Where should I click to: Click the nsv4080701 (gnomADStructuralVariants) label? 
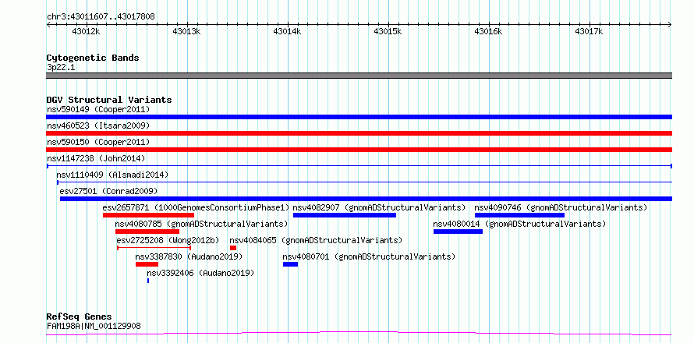tap(369, 256)
